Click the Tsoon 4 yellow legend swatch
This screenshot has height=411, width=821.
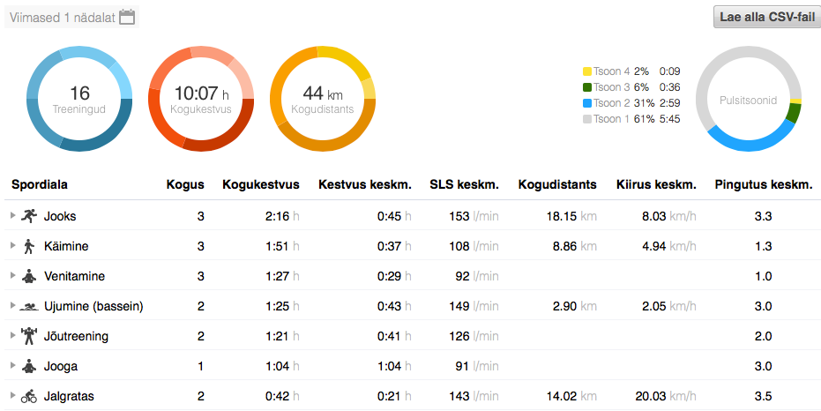(586, 71)
